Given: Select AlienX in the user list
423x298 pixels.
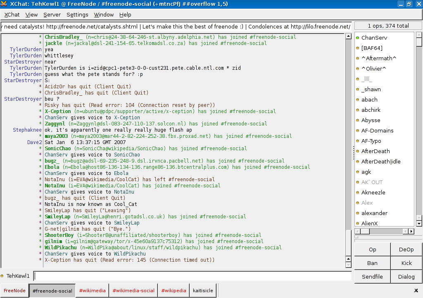Looking at the screenshot, I should click(x=369, y=223).
